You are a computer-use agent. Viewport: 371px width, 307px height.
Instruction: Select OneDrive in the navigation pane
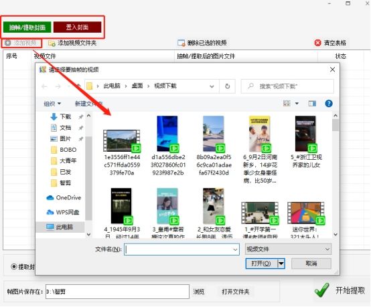[64, 197]
